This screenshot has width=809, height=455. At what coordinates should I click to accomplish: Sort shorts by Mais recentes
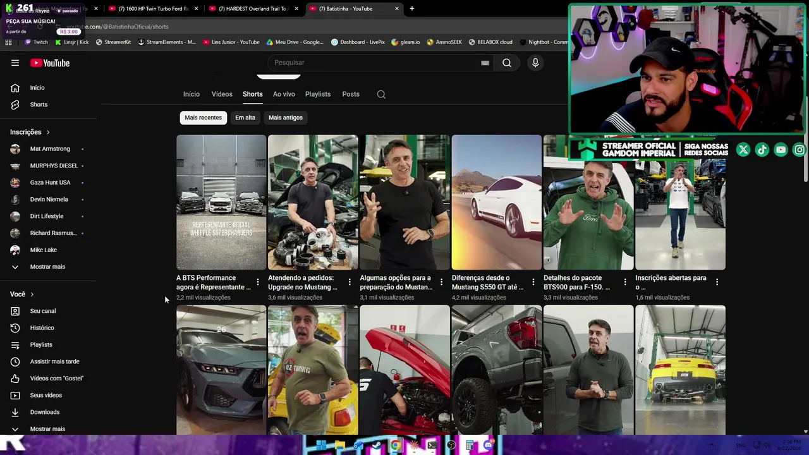(204, 118)
